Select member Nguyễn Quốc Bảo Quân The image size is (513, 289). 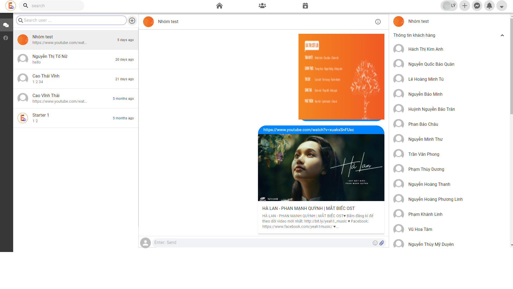click(x=450, y=64)
